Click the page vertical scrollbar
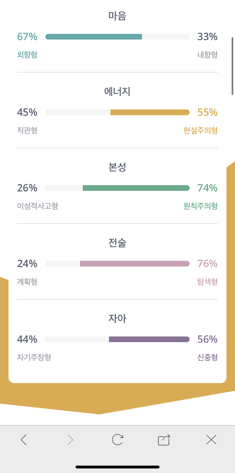This screenshot has height=473, width=235. click(232, 66)
